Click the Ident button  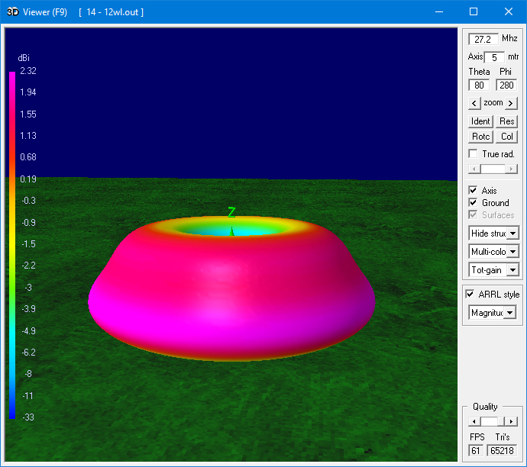click(480, 121)
